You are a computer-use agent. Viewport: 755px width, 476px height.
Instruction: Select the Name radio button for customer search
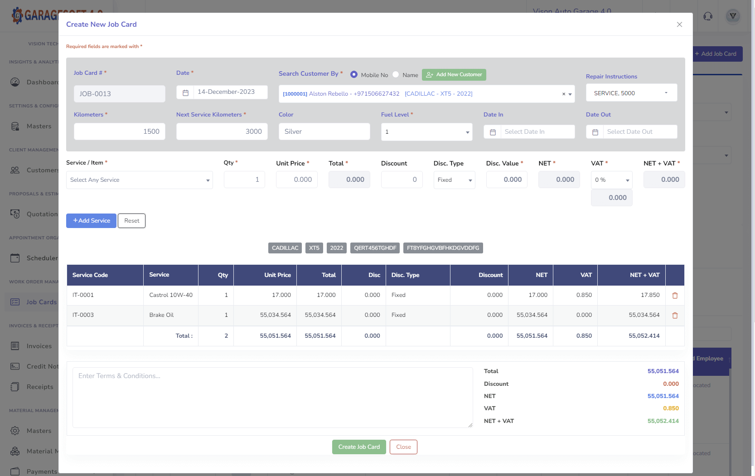point(396,74)
